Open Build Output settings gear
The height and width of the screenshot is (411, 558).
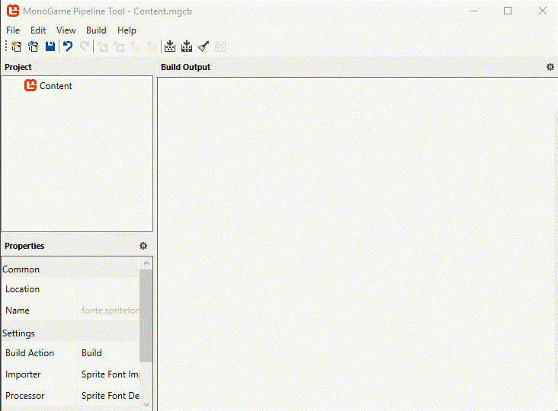click(550, 67)
